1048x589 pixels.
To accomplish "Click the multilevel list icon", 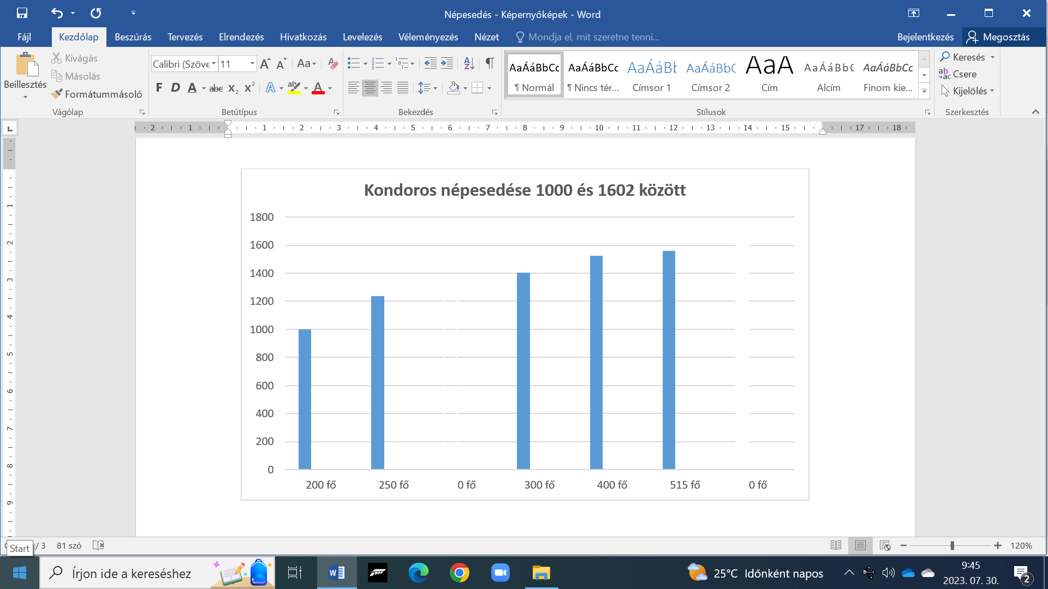I will pyautogui.click(x=402, y=63).
